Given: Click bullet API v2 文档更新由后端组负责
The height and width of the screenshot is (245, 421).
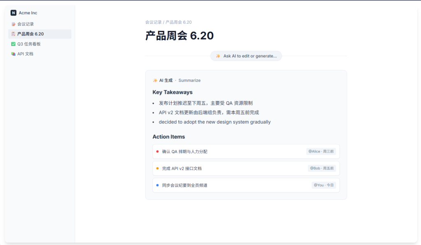Looking at the screenshot, I should pos(209,113).
